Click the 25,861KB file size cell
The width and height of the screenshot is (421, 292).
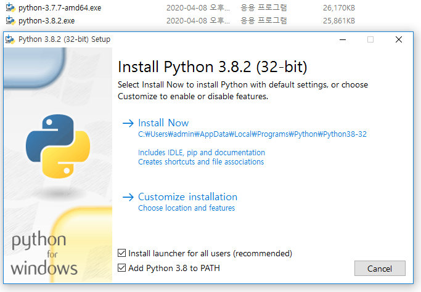339,21
